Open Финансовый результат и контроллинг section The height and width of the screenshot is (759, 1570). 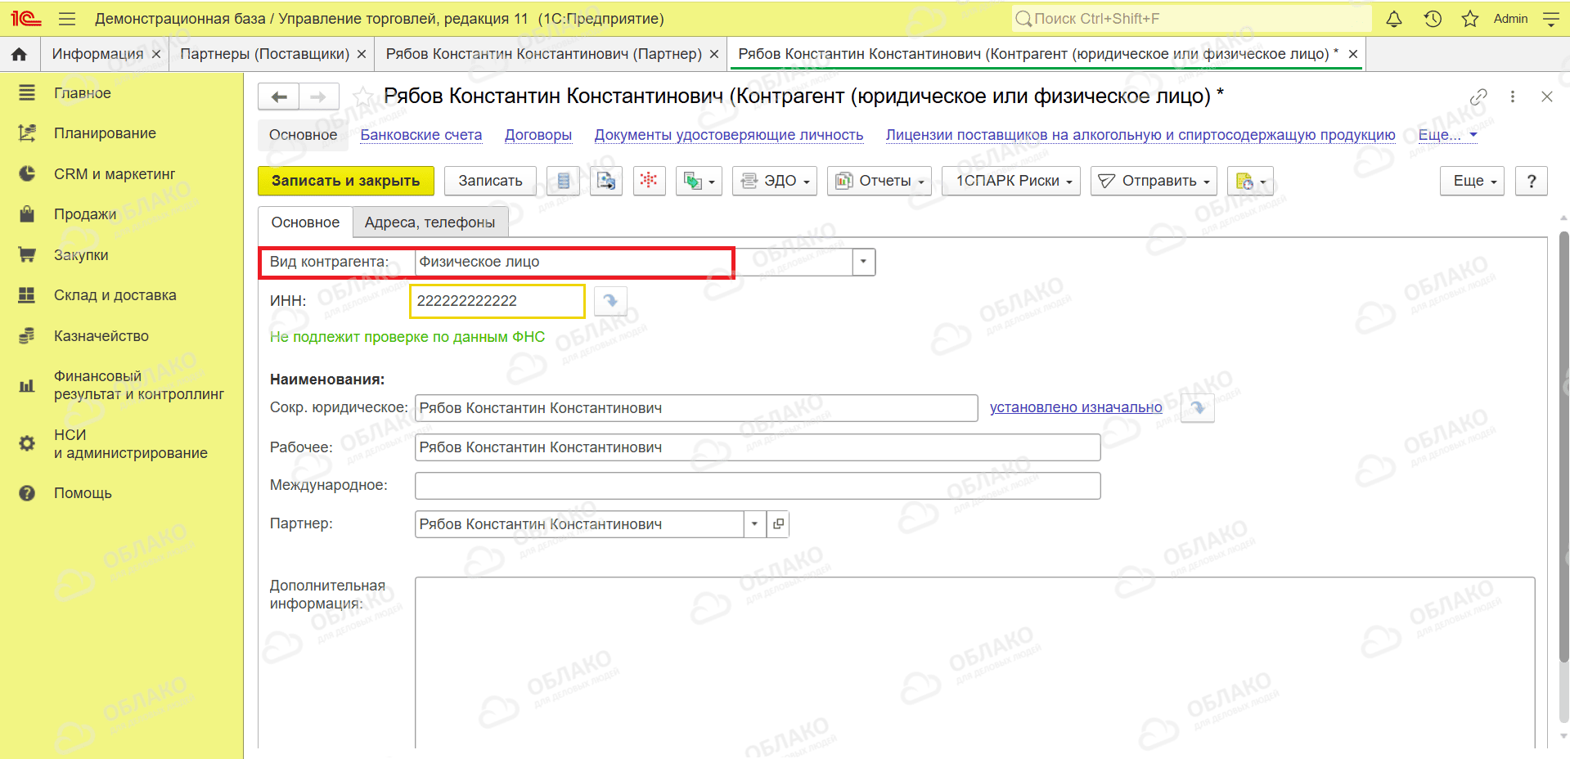pos(138,385)
